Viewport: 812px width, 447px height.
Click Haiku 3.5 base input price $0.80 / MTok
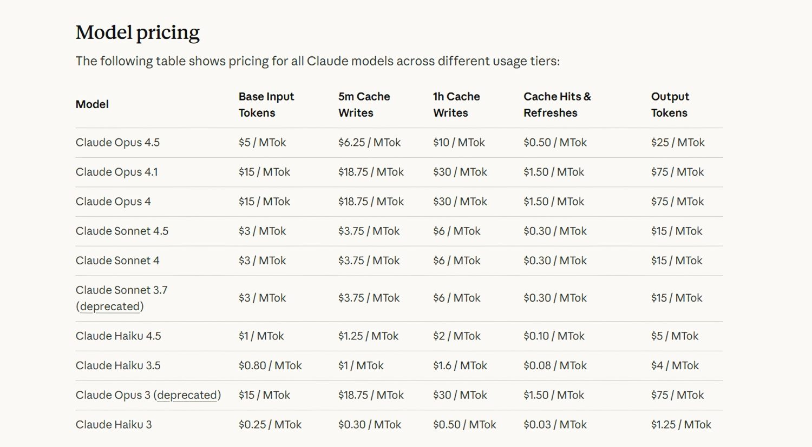(270, 366)
